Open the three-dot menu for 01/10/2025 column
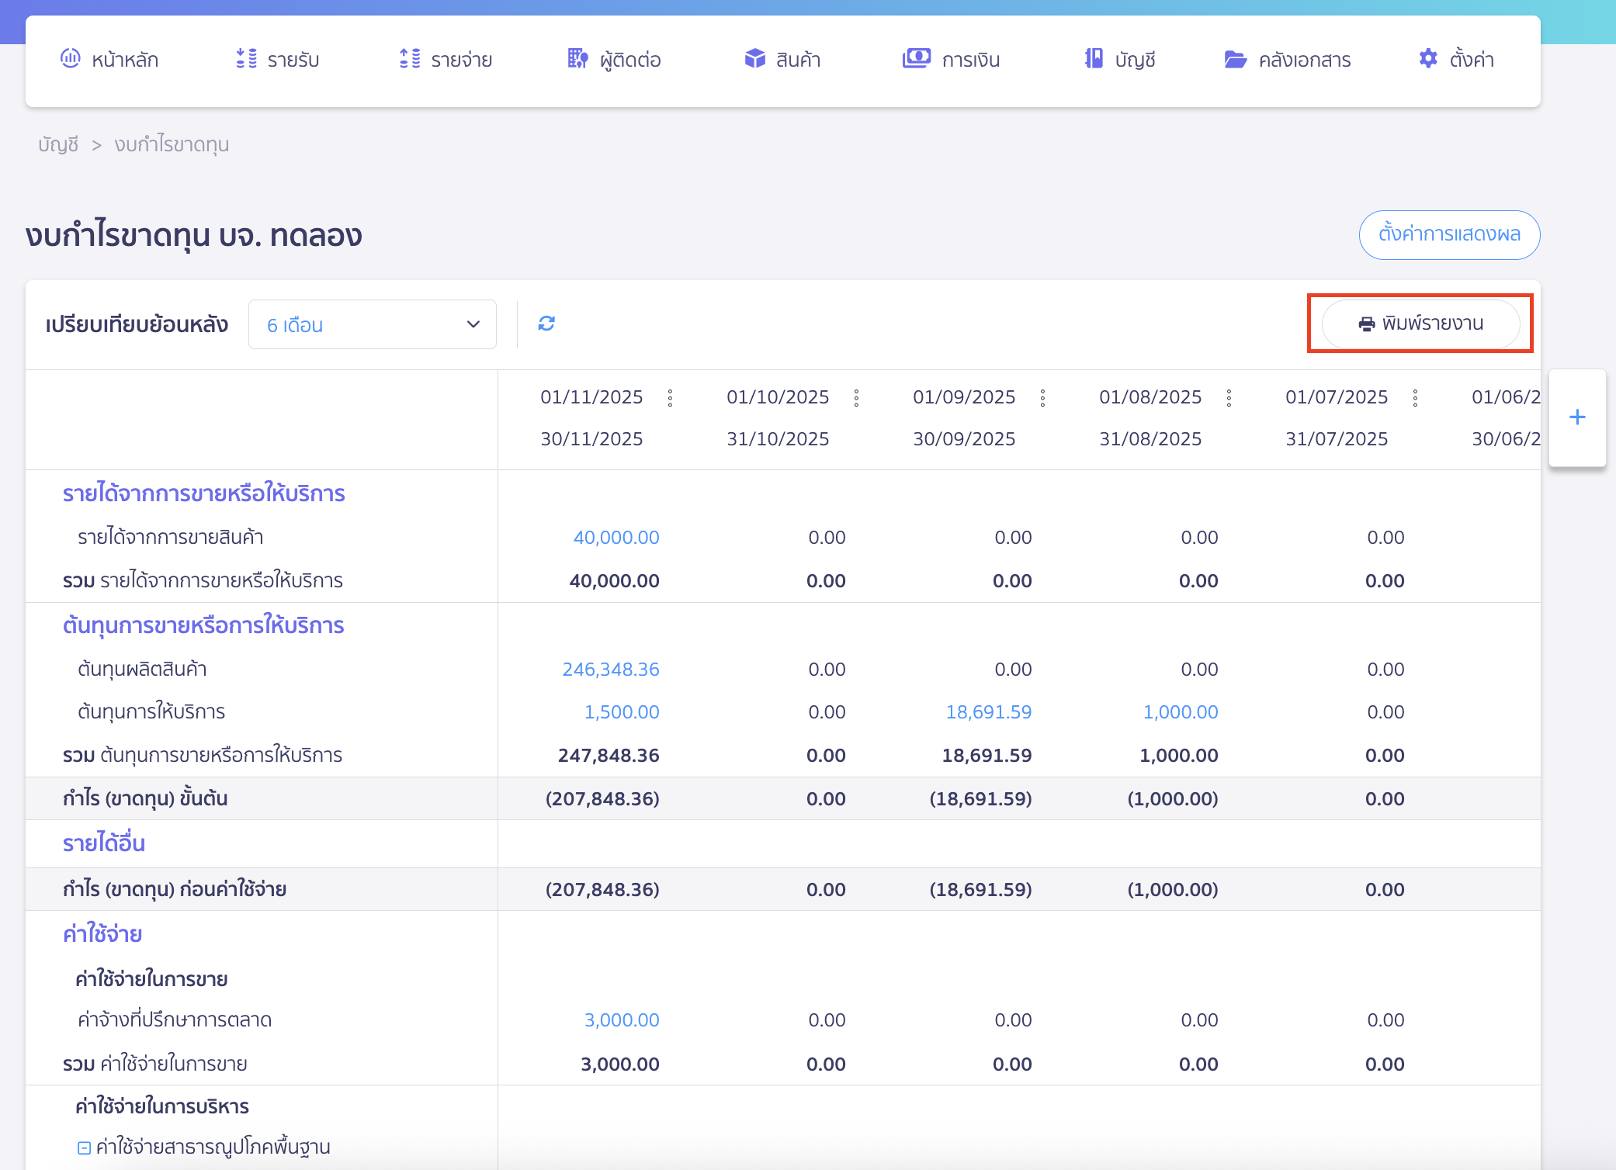 pyautogui.click(x=856, y=398)
